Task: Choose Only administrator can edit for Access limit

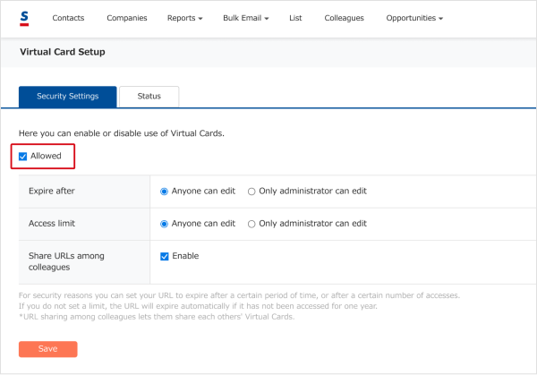Action: [251, 224]
